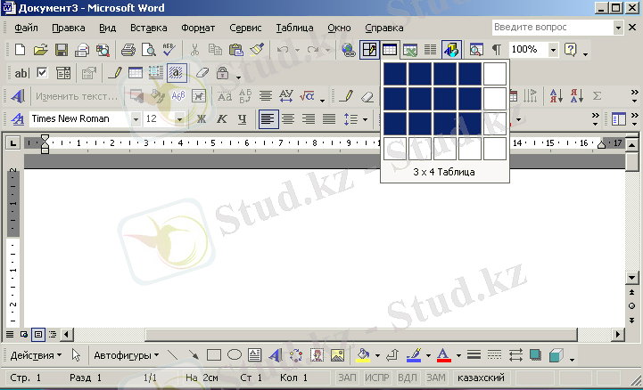
Task: Open the Формат menu
Action: tap(198, 28)
